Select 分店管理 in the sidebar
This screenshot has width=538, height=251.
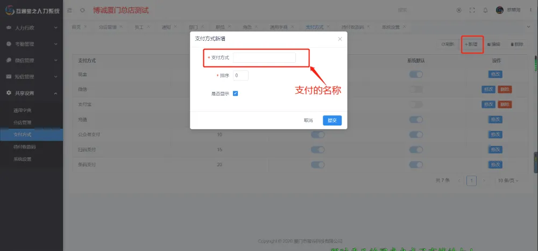tap(23, 122)
